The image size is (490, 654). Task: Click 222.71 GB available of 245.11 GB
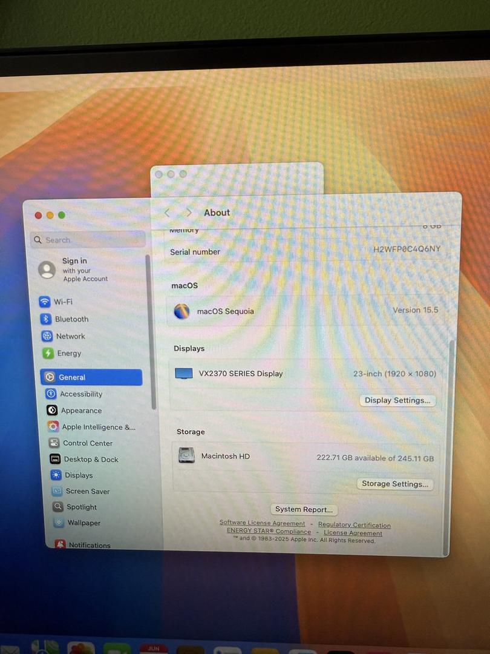375,458
